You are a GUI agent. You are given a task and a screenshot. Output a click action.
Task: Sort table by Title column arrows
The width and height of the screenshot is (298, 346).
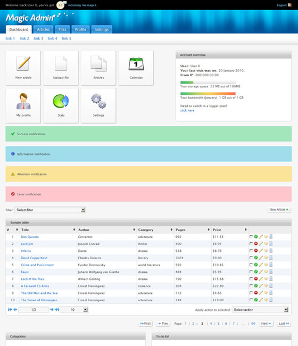point(74,230)
